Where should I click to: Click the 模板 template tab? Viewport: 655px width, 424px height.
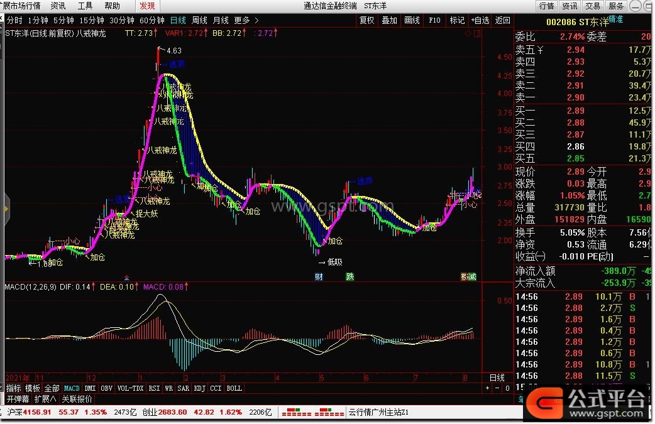(32, 388)
